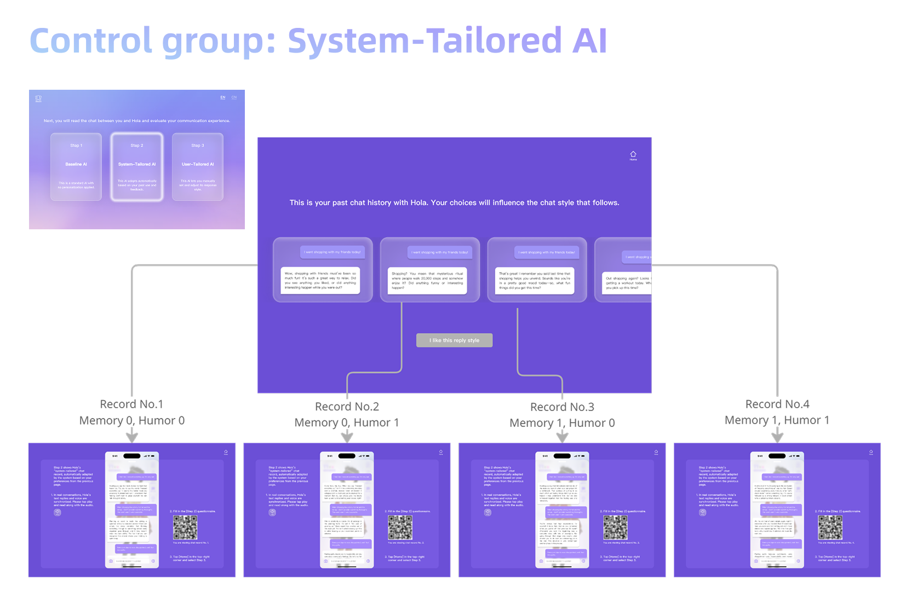Select the 'Wow, shopping with friends' reply card

(323, 269)
